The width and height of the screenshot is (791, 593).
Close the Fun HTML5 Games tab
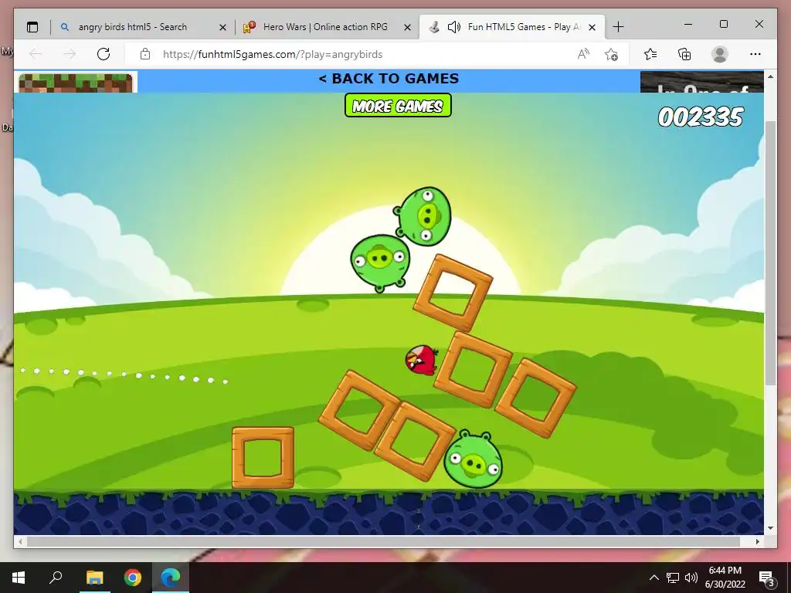(592, 27)
